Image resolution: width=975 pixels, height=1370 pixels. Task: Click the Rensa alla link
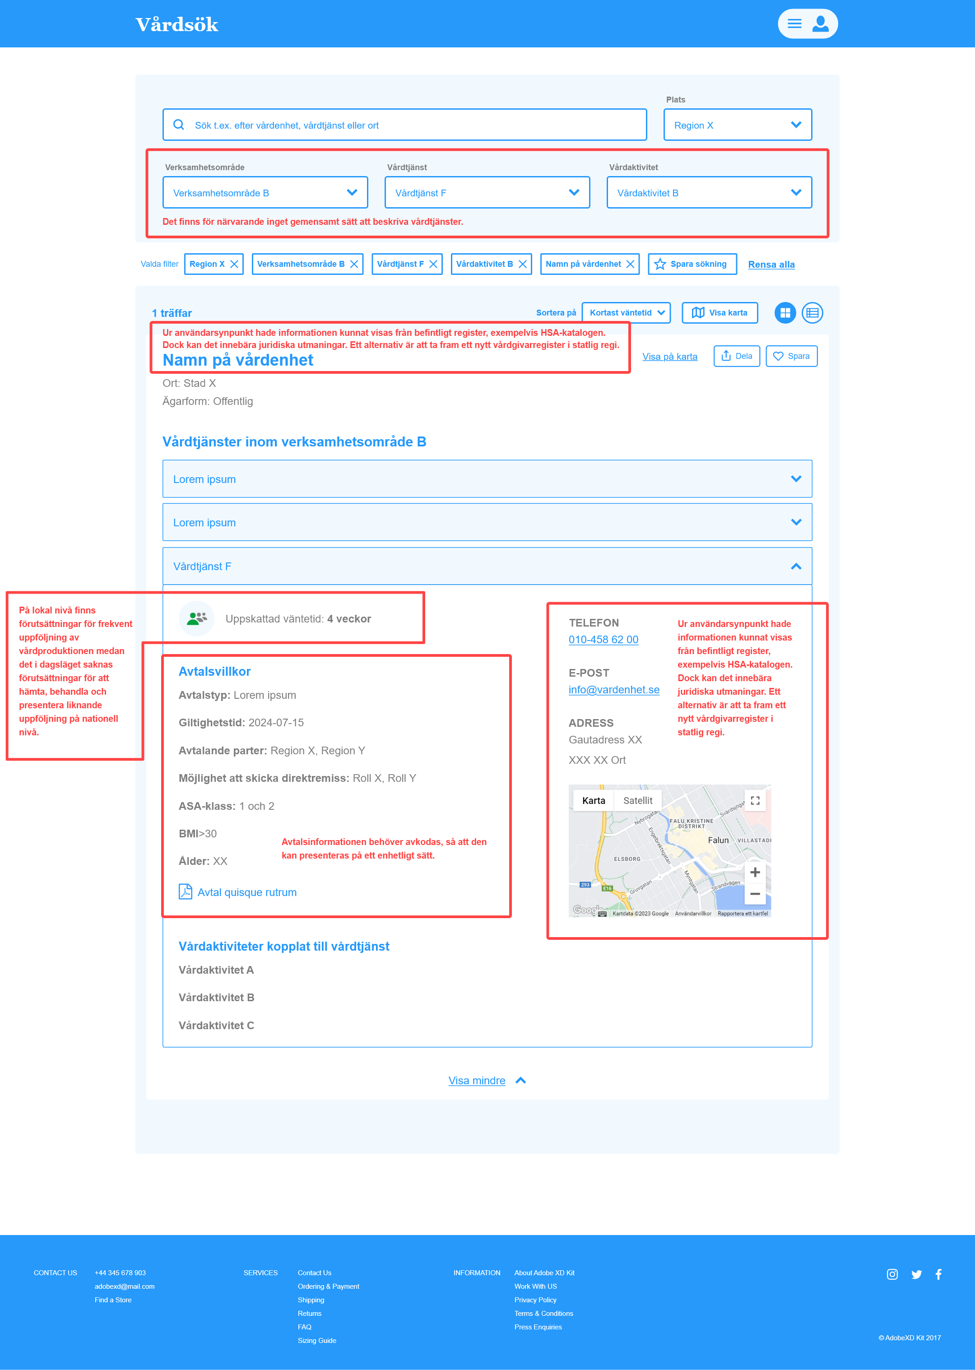771,265
